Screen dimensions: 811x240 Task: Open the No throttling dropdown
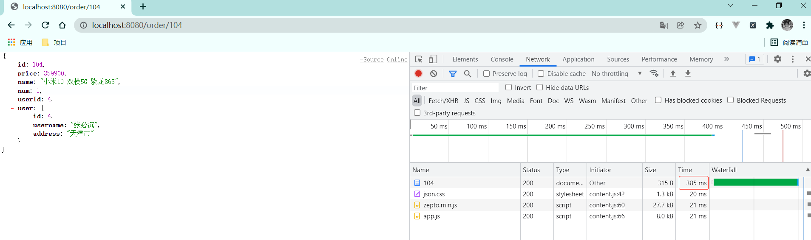point(616,74)
